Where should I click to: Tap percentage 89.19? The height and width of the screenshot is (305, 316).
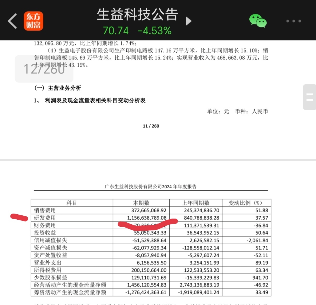click(x=262, y=262)
